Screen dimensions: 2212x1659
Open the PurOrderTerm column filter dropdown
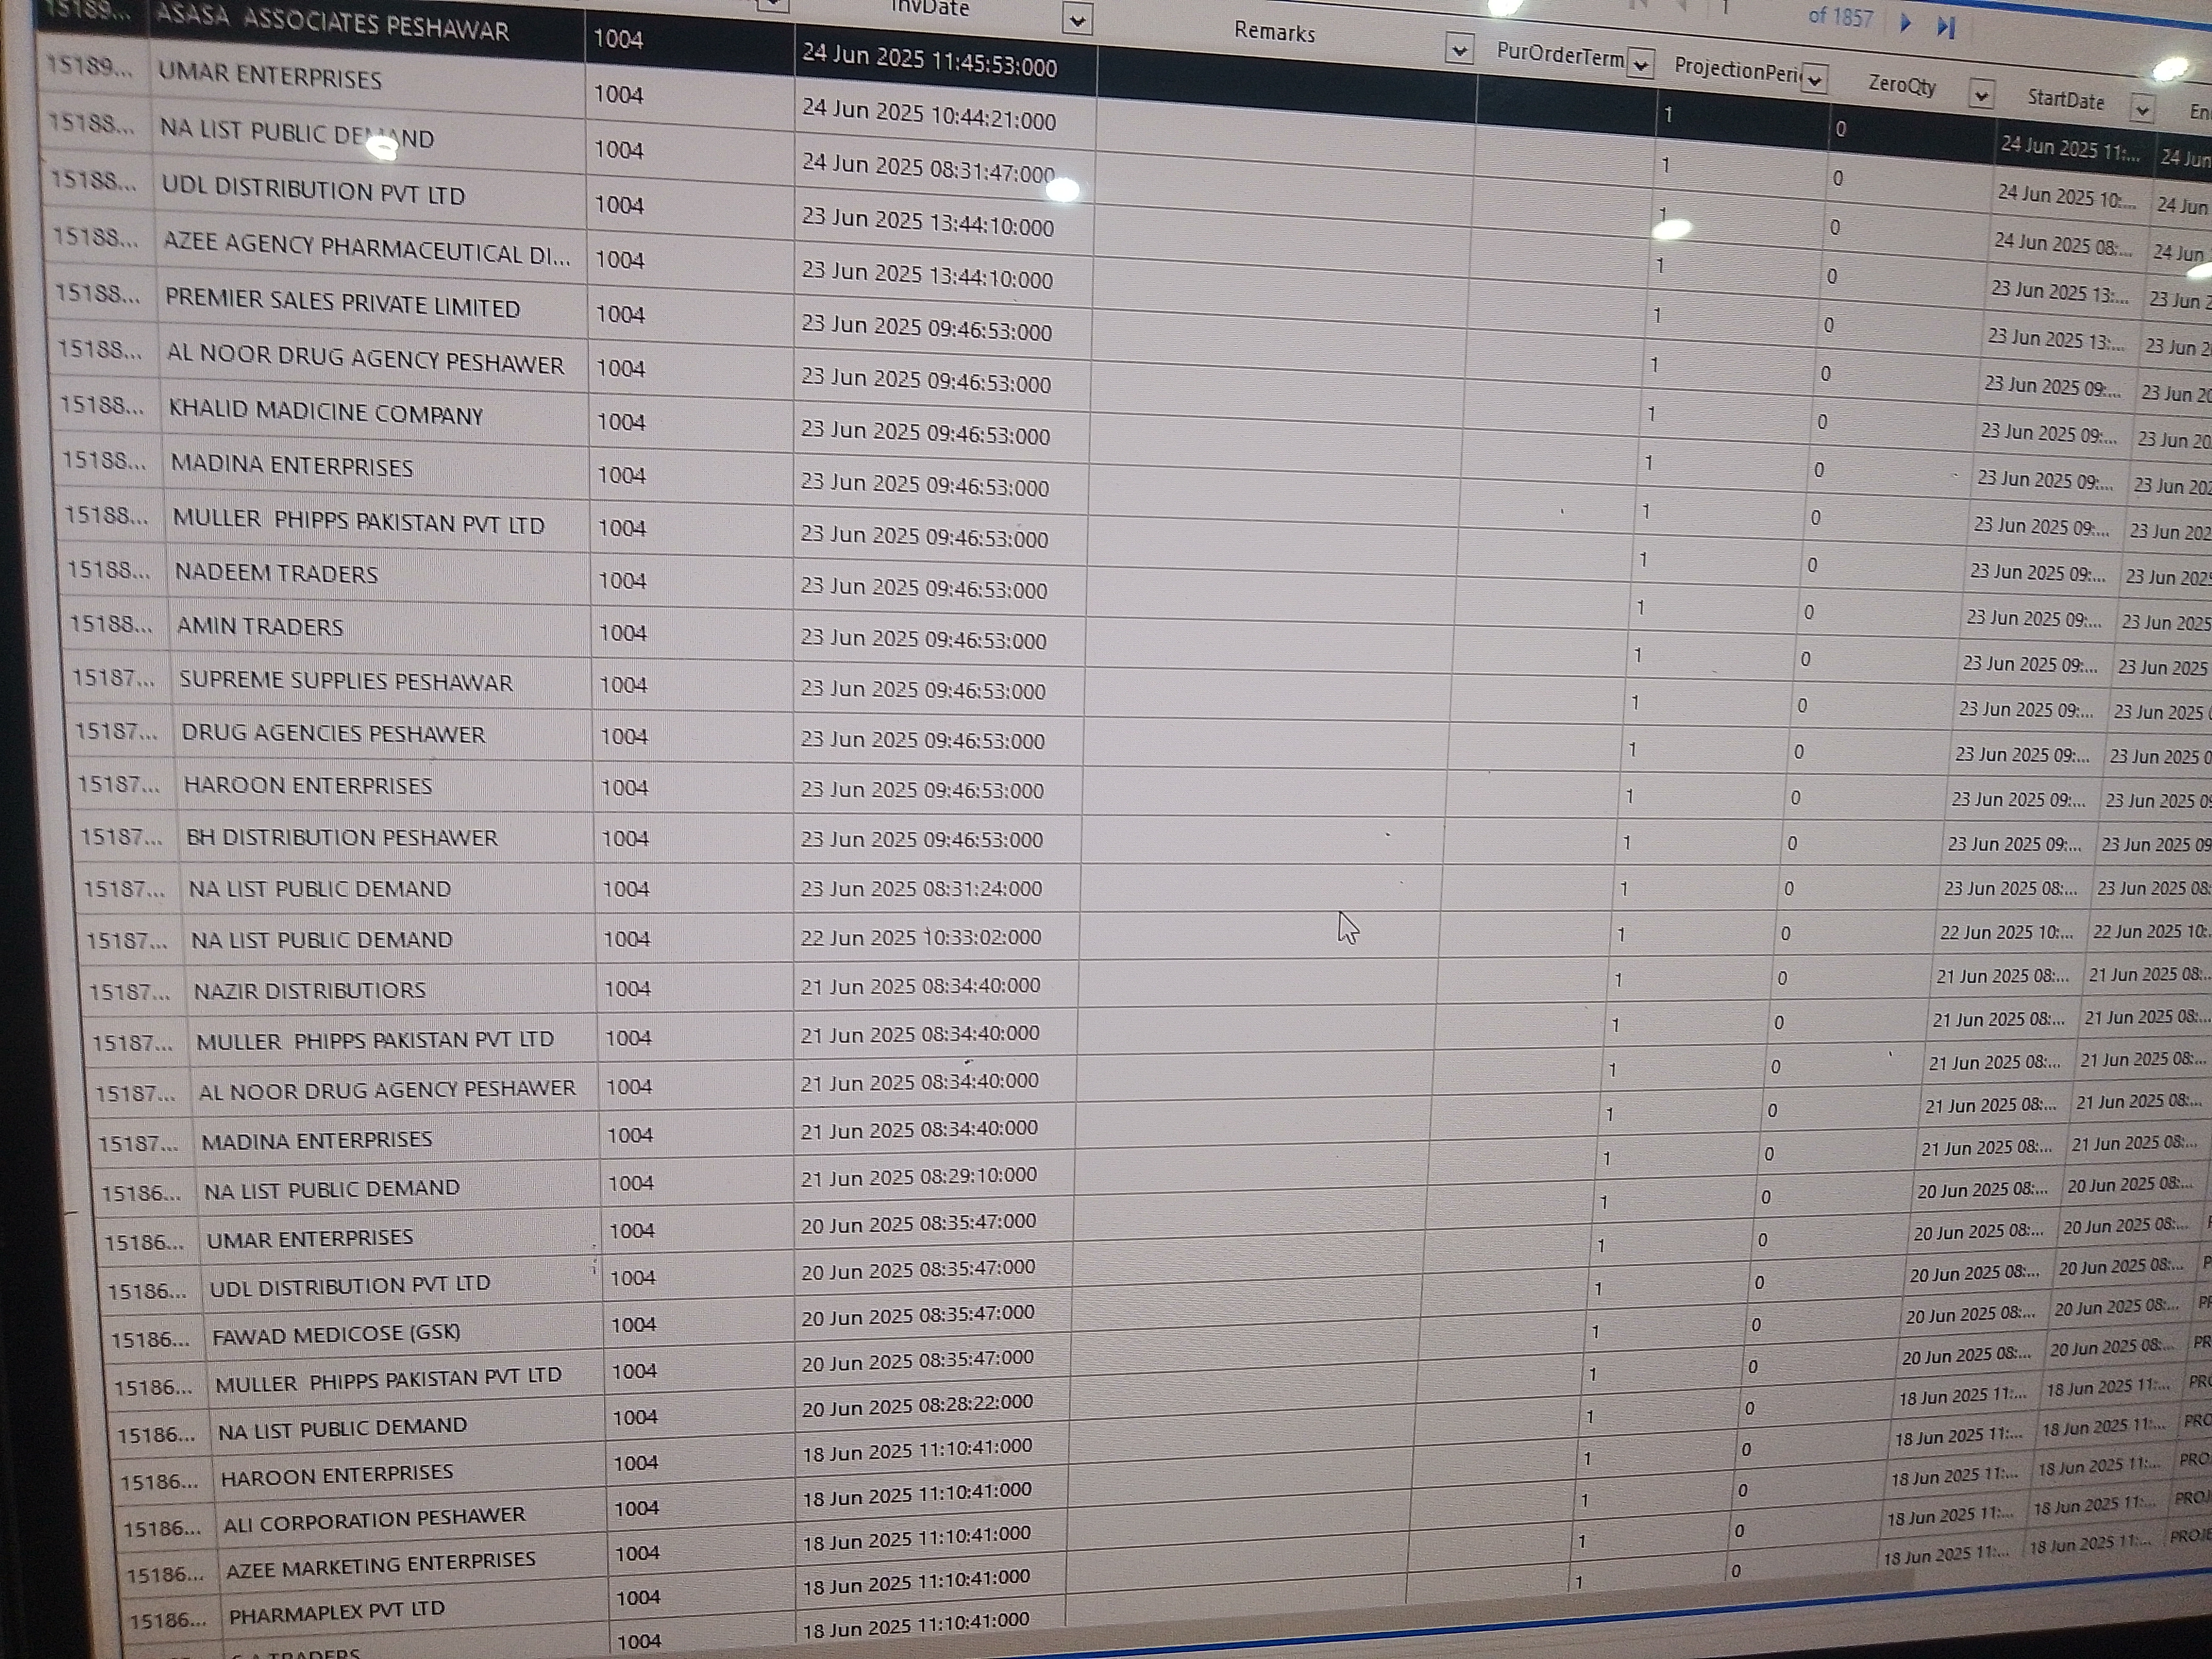pos(1640,64)
